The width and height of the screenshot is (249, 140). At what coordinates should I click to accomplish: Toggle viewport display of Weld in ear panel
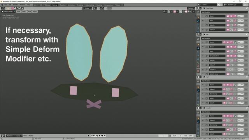tap(231, 51)
